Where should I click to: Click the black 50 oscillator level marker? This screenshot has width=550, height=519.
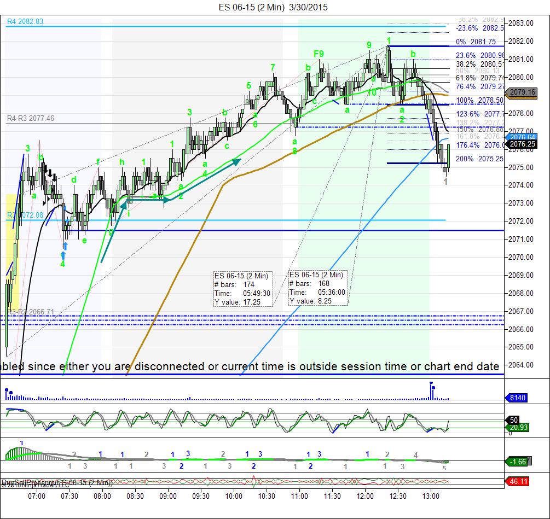tap(513, 420)
